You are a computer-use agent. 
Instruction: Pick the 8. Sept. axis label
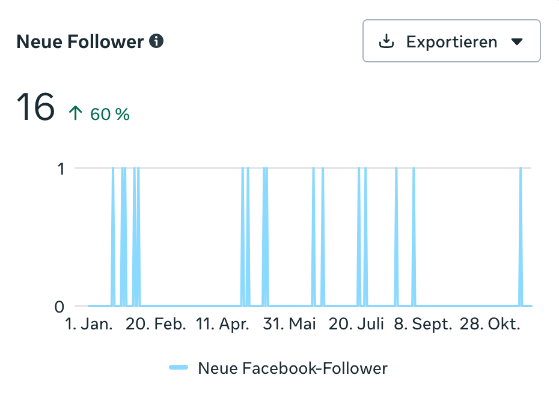(x=423, y=325)
